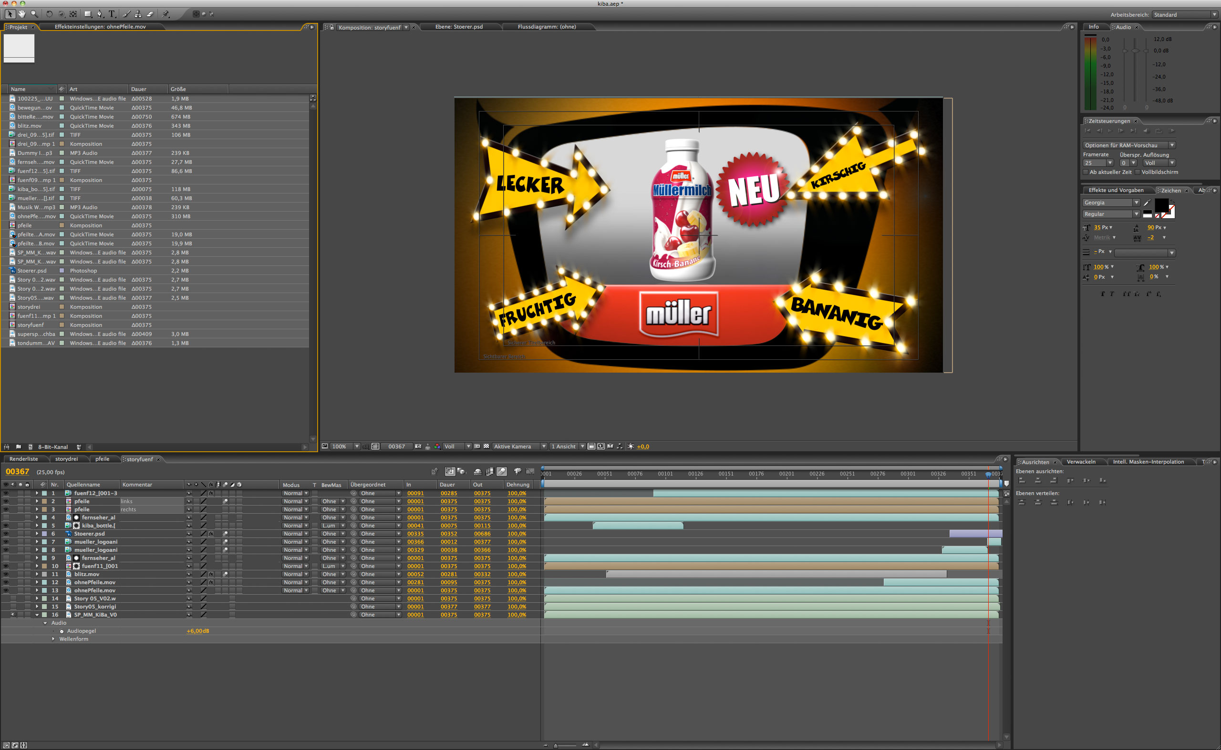Toggle eye of blitz.mov layer
Viewport: 1221px width, 750px height.
[6, 574]
